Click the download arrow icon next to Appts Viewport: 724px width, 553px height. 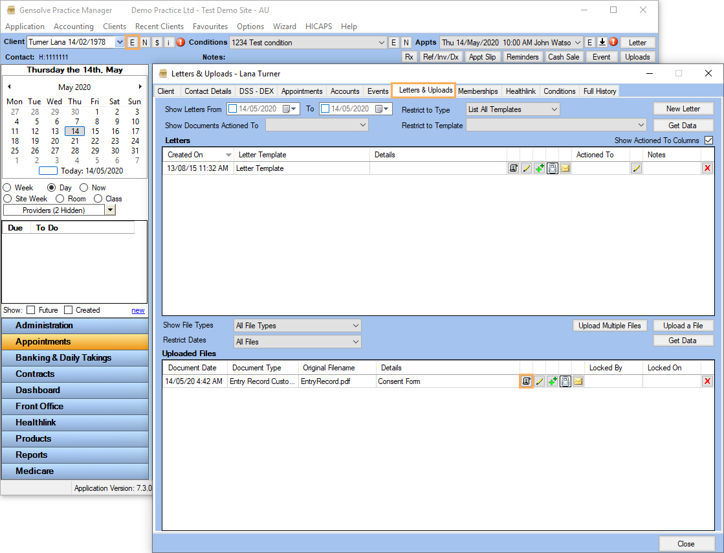(601, 43)
